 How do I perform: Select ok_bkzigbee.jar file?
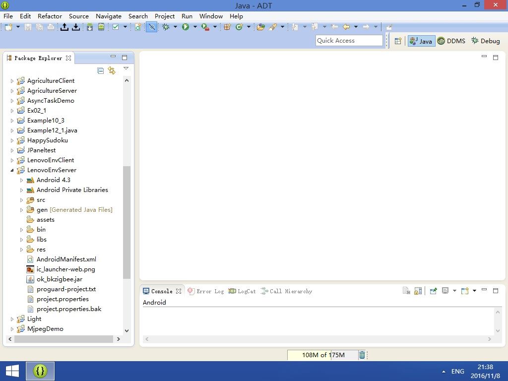[x=60, y=279]
